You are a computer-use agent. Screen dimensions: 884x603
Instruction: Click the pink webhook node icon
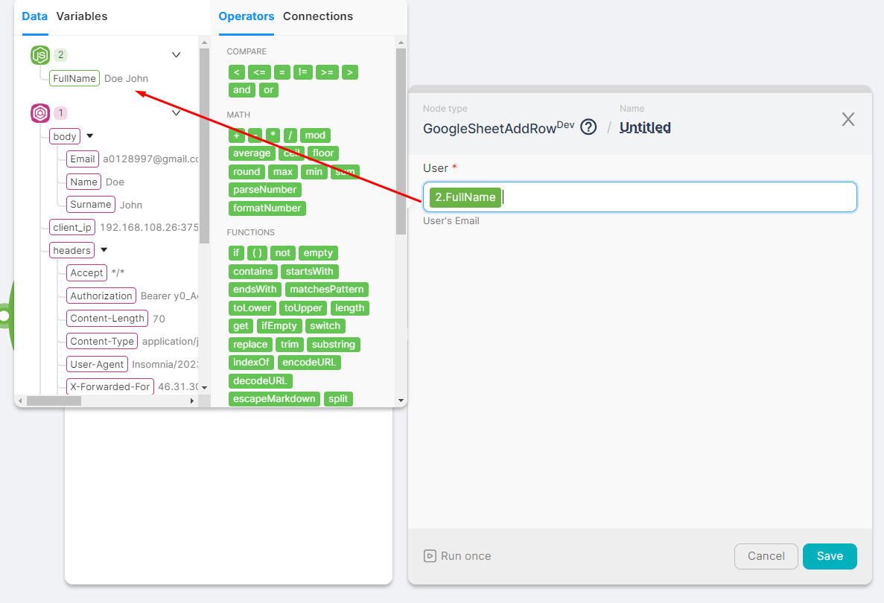click(x=40, y=113)
